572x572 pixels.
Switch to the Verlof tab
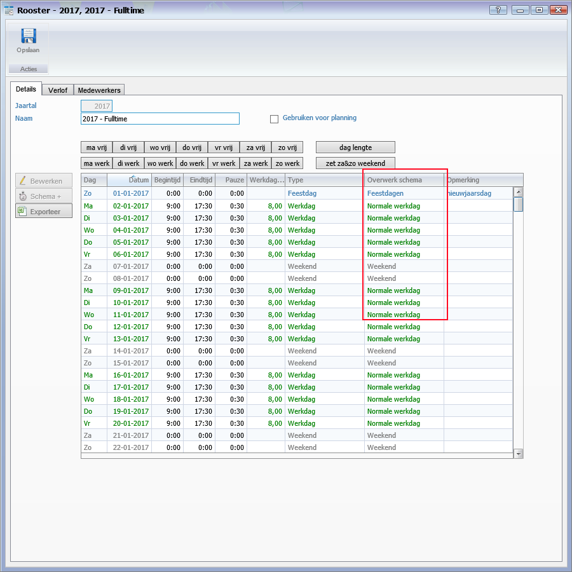58,90
